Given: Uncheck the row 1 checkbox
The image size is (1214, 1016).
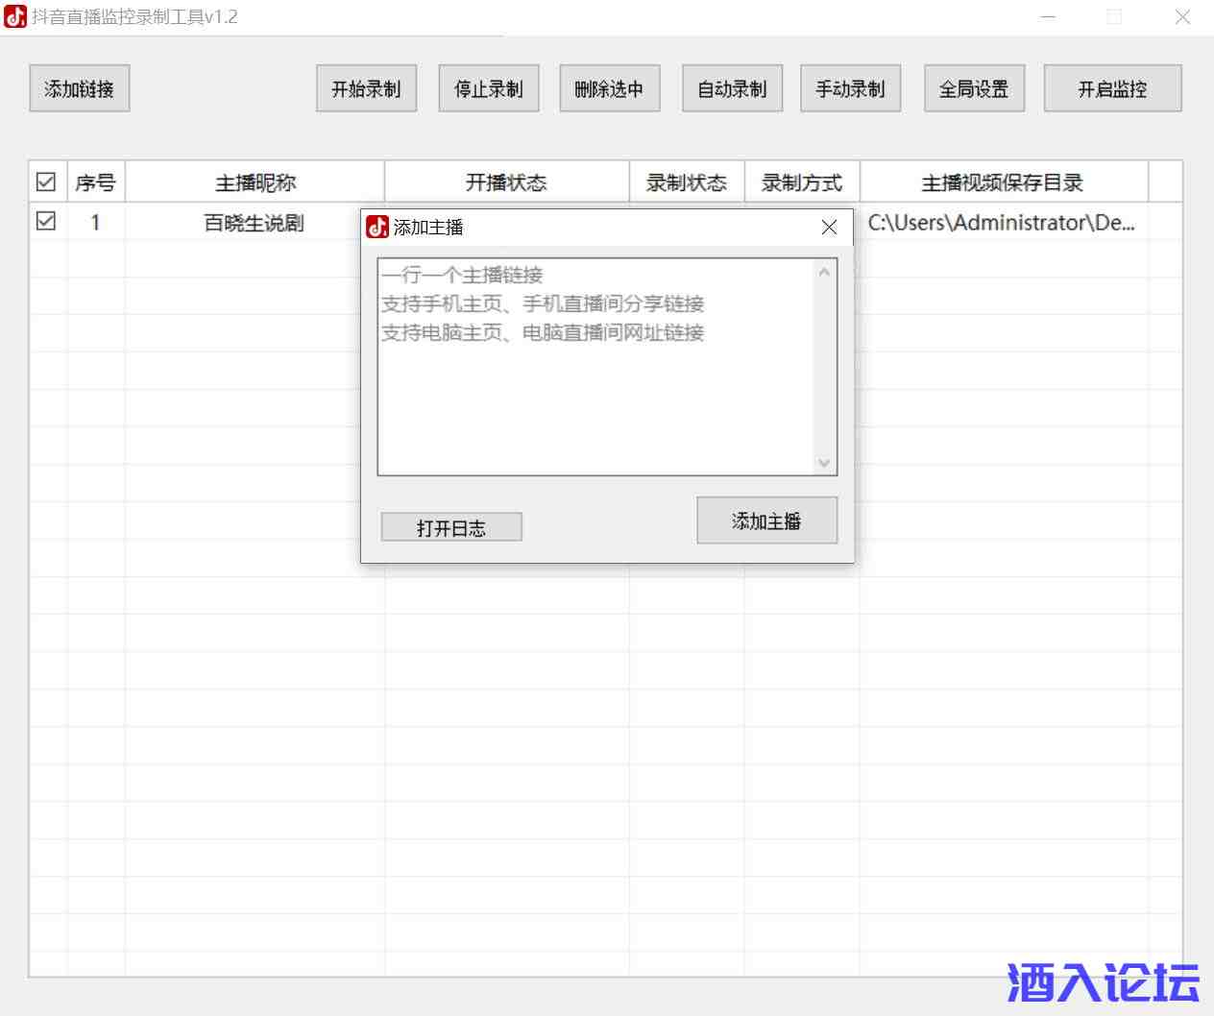Looking at the screenshot, I should point(46,222).
